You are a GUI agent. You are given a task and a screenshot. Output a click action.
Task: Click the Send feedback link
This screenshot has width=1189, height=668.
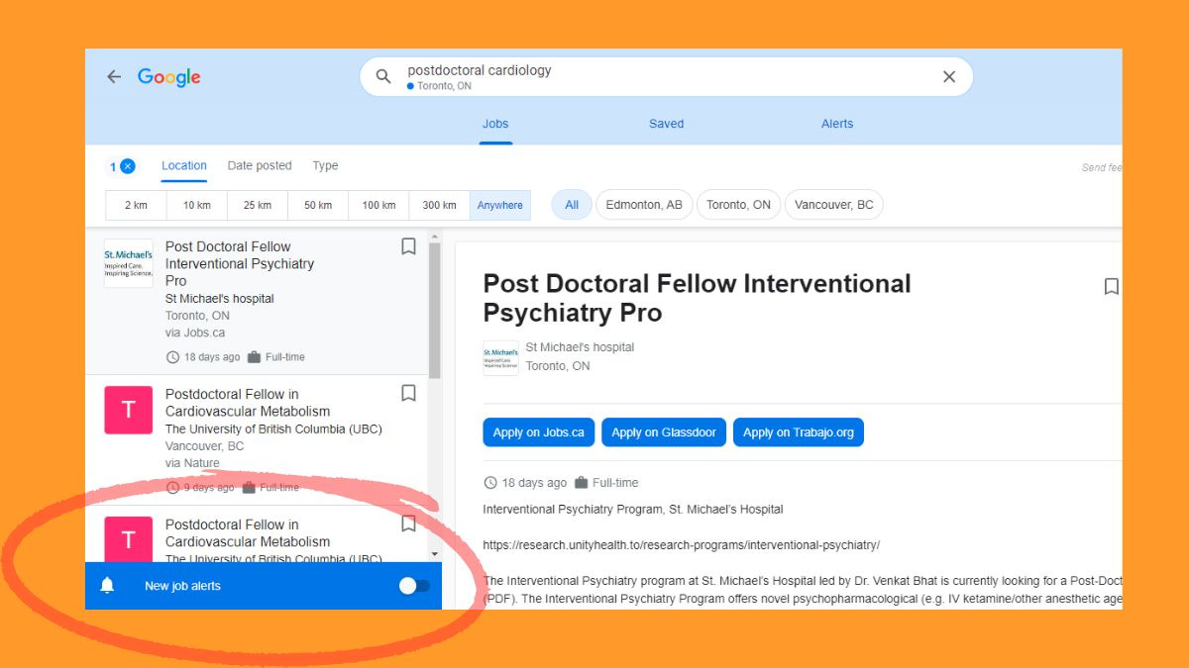(x=1102, y=167)
